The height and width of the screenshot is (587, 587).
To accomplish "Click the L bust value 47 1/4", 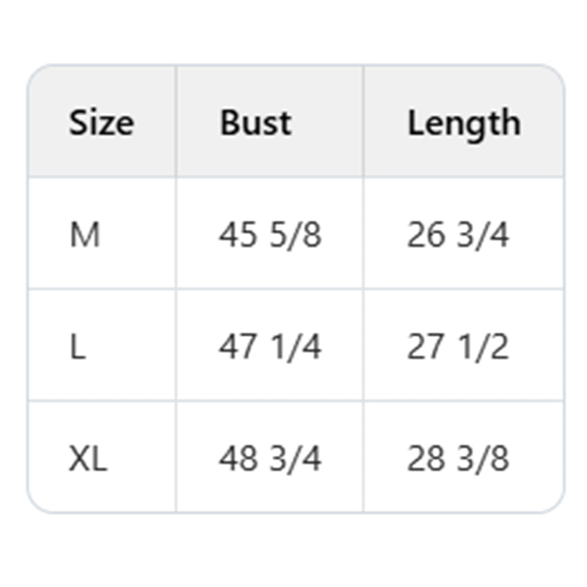I will point(269,346).
